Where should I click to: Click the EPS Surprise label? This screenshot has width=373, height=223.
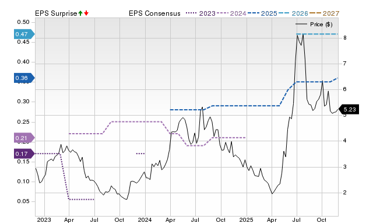click(56, 13)
